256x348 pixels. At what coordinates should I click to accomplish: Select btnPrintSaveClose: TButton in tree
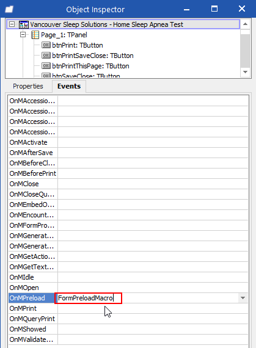click(93, 56)
